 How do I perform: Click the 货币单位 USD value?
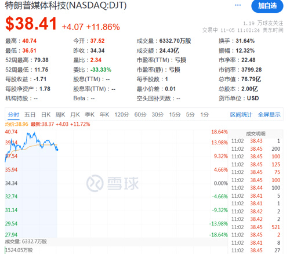253,99
